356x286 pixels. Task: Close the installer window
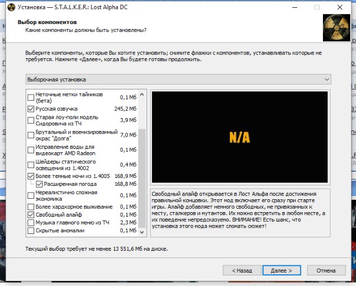pyautogui.click(x=340, y=7)
